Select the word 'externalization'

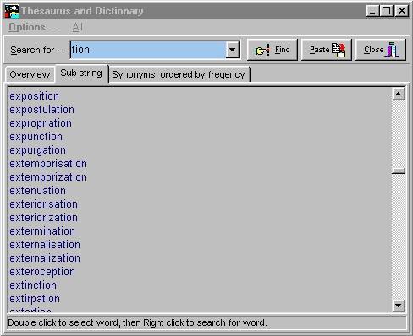tap(45, 258)
